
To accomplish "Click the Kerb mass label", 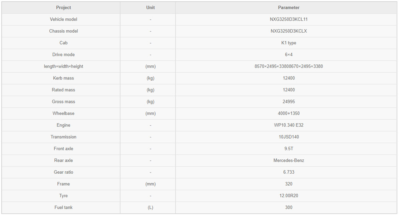I will 63,78.
